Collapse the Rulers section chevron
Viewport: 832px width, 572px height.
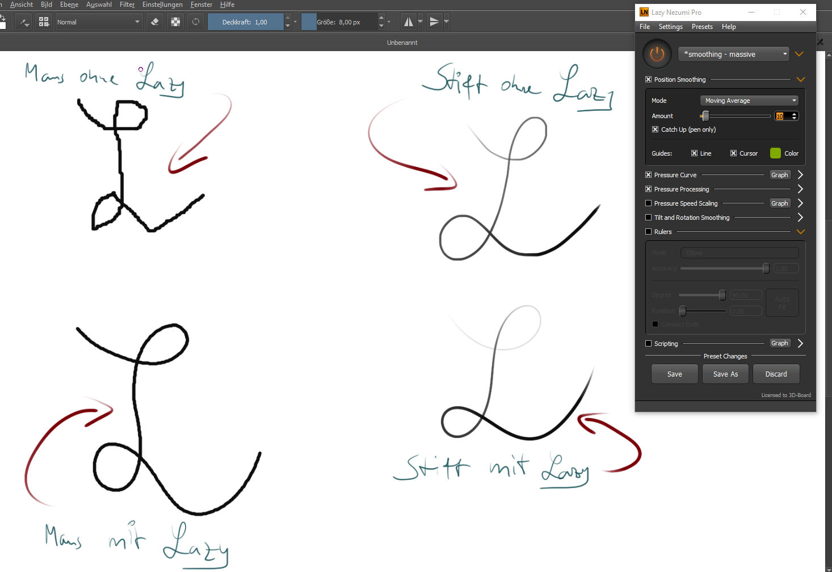(801, 232)
